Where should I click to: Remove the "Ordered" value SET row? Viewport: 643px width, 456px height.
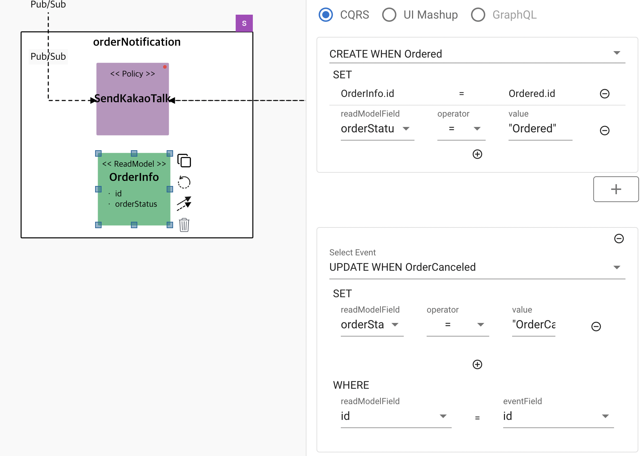click(604, 131)
